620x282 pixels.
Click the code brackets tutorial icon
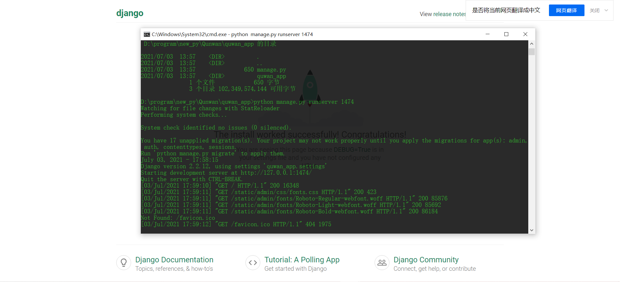point(253,263)
